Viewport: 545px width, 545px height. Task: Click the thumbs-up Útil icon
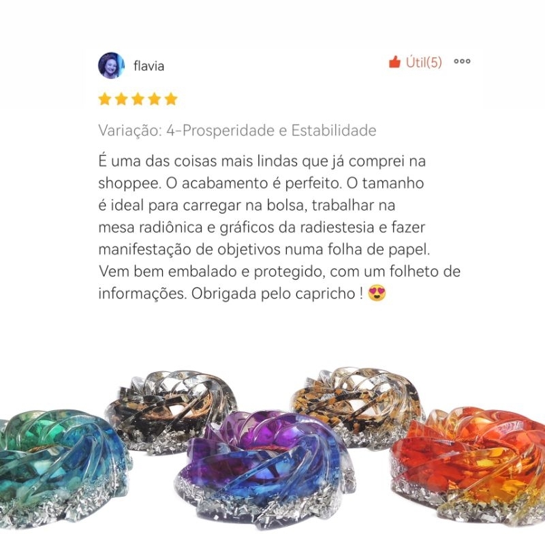pos(394,62)
